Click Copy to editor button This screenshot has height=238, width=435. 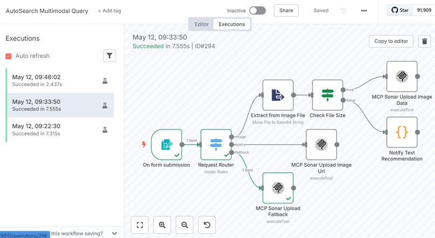click(x=391, y=42)
